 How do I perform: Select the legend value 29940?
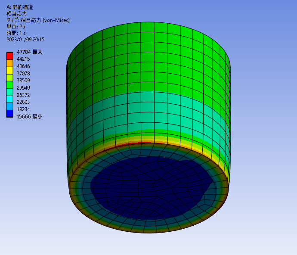[23, 87]
